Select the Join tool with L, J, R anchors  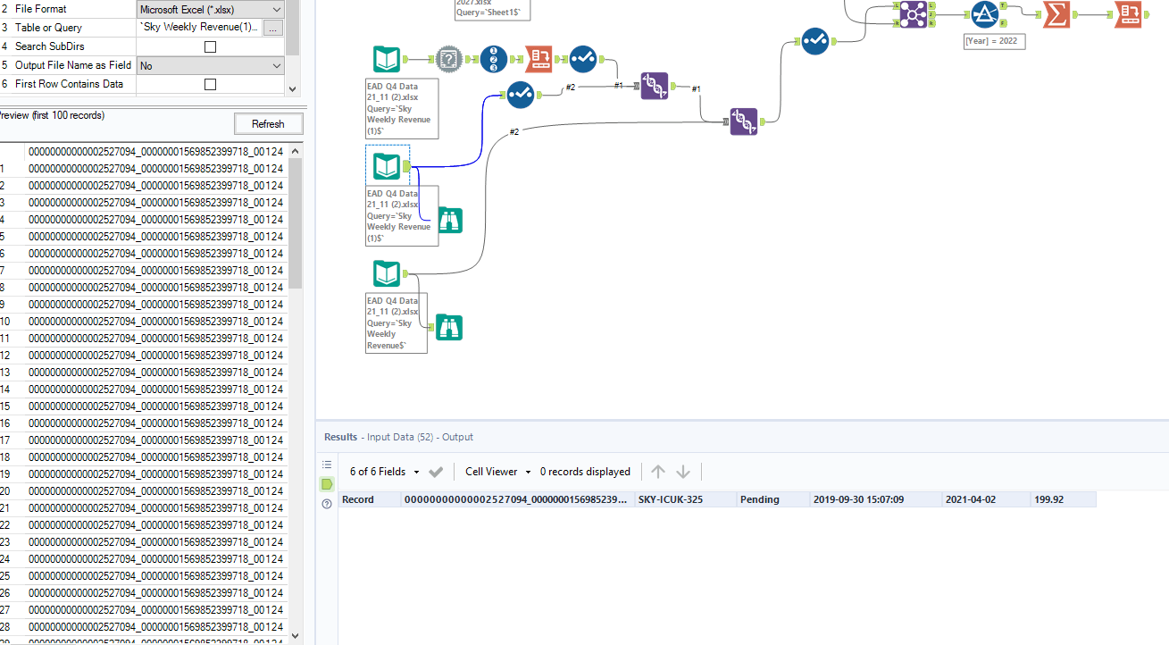912,15
